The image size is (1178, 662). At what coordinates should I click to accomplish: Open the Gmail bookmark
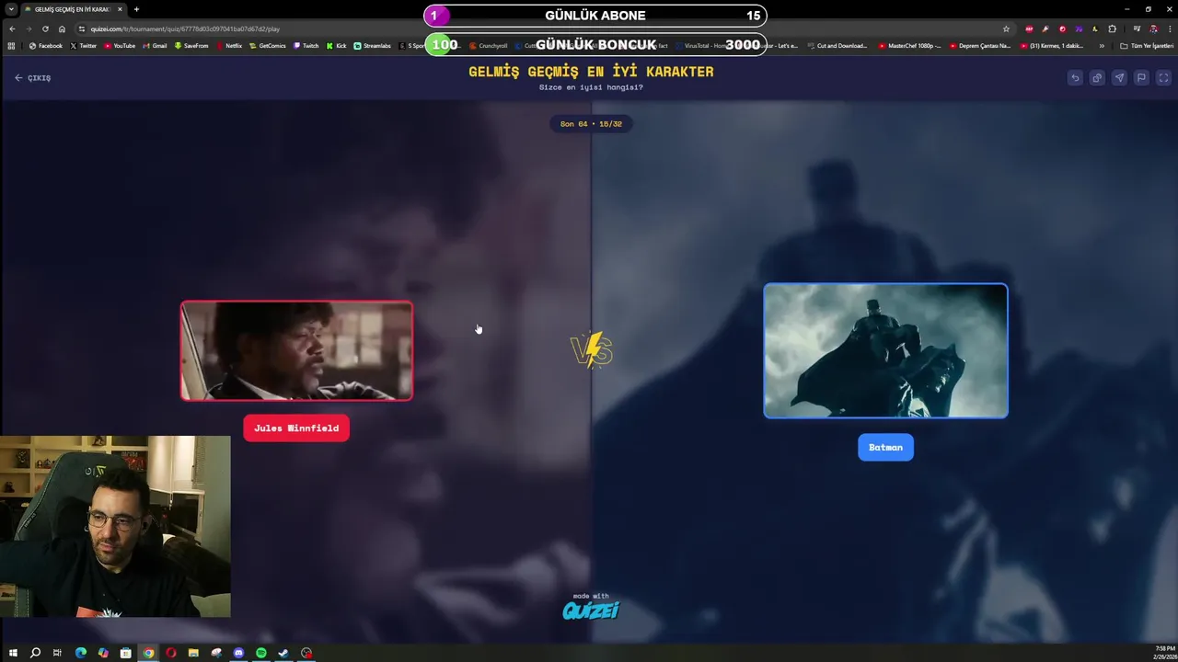tap(155, 45)
